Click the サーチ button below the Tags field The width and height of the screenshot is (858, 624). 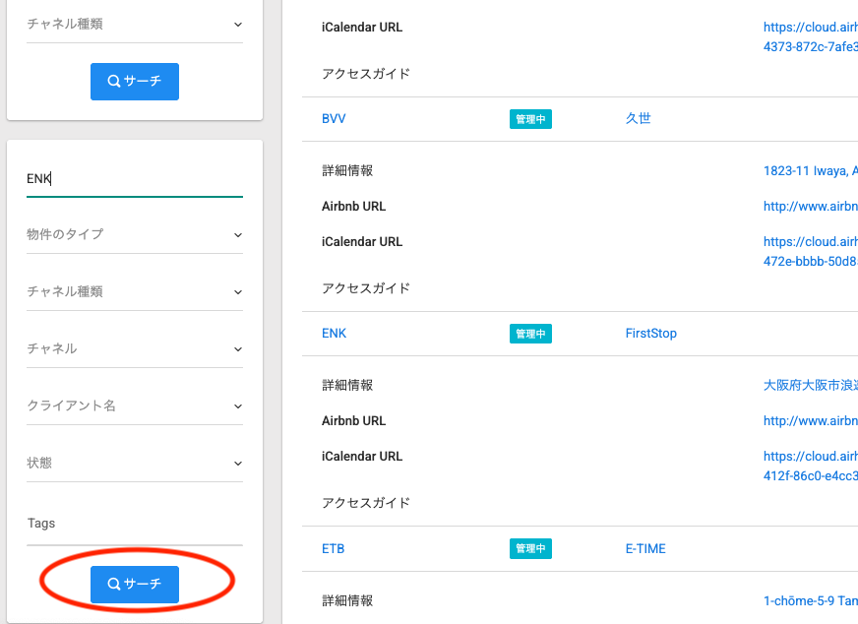(x=135, y=584)
